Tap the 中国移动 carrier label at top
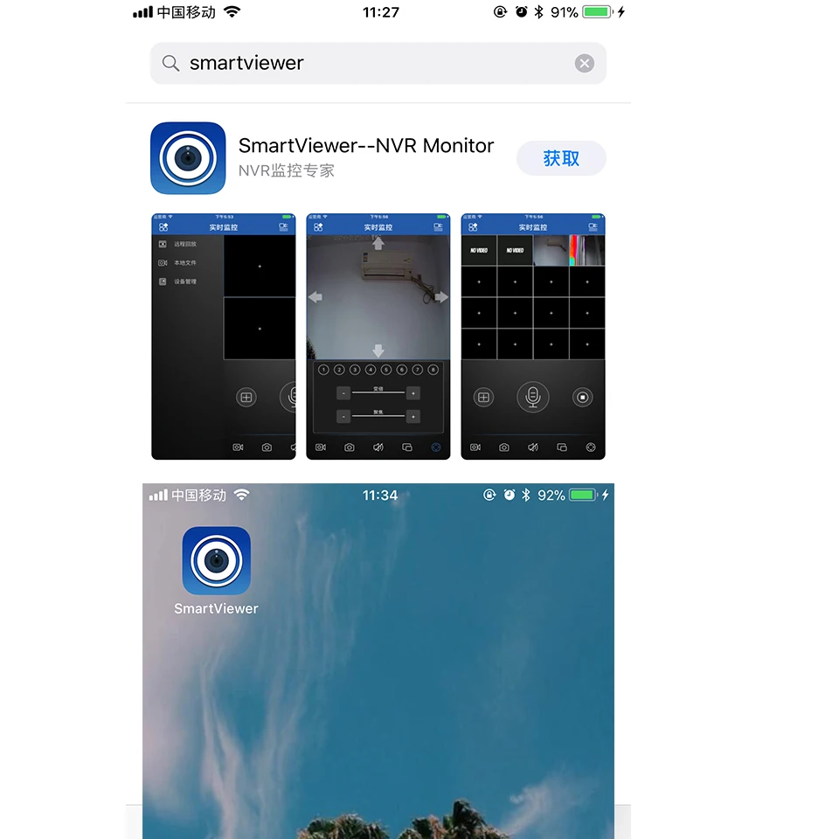This screenshot has width=839, height=839. click(186, 11)
